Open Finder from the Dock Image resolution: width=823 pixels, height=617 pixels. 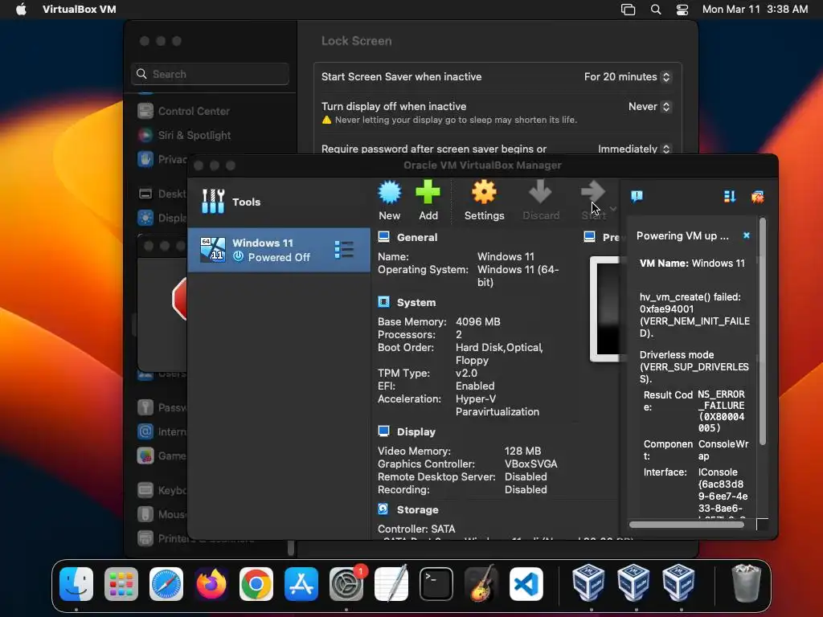pyautogui.click(x=76, y=584)
